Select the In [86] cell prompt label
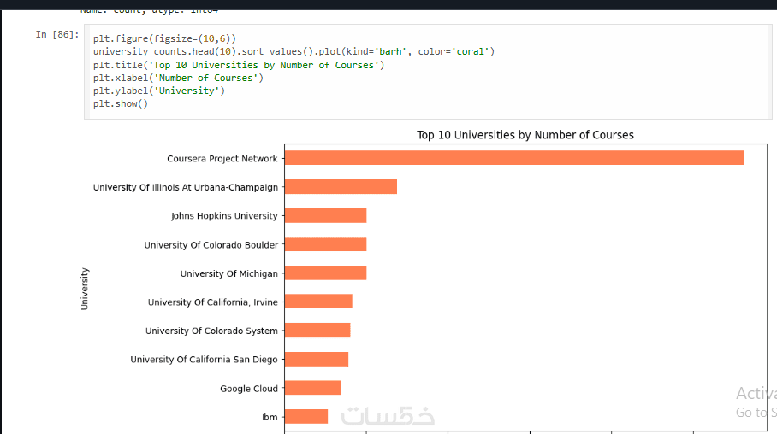This screenshot has height=434, width=777. tap(57, 35)
